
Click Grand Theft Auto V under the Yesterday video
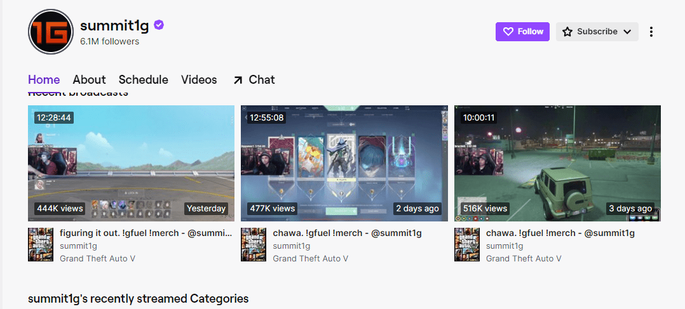[97, 258]
